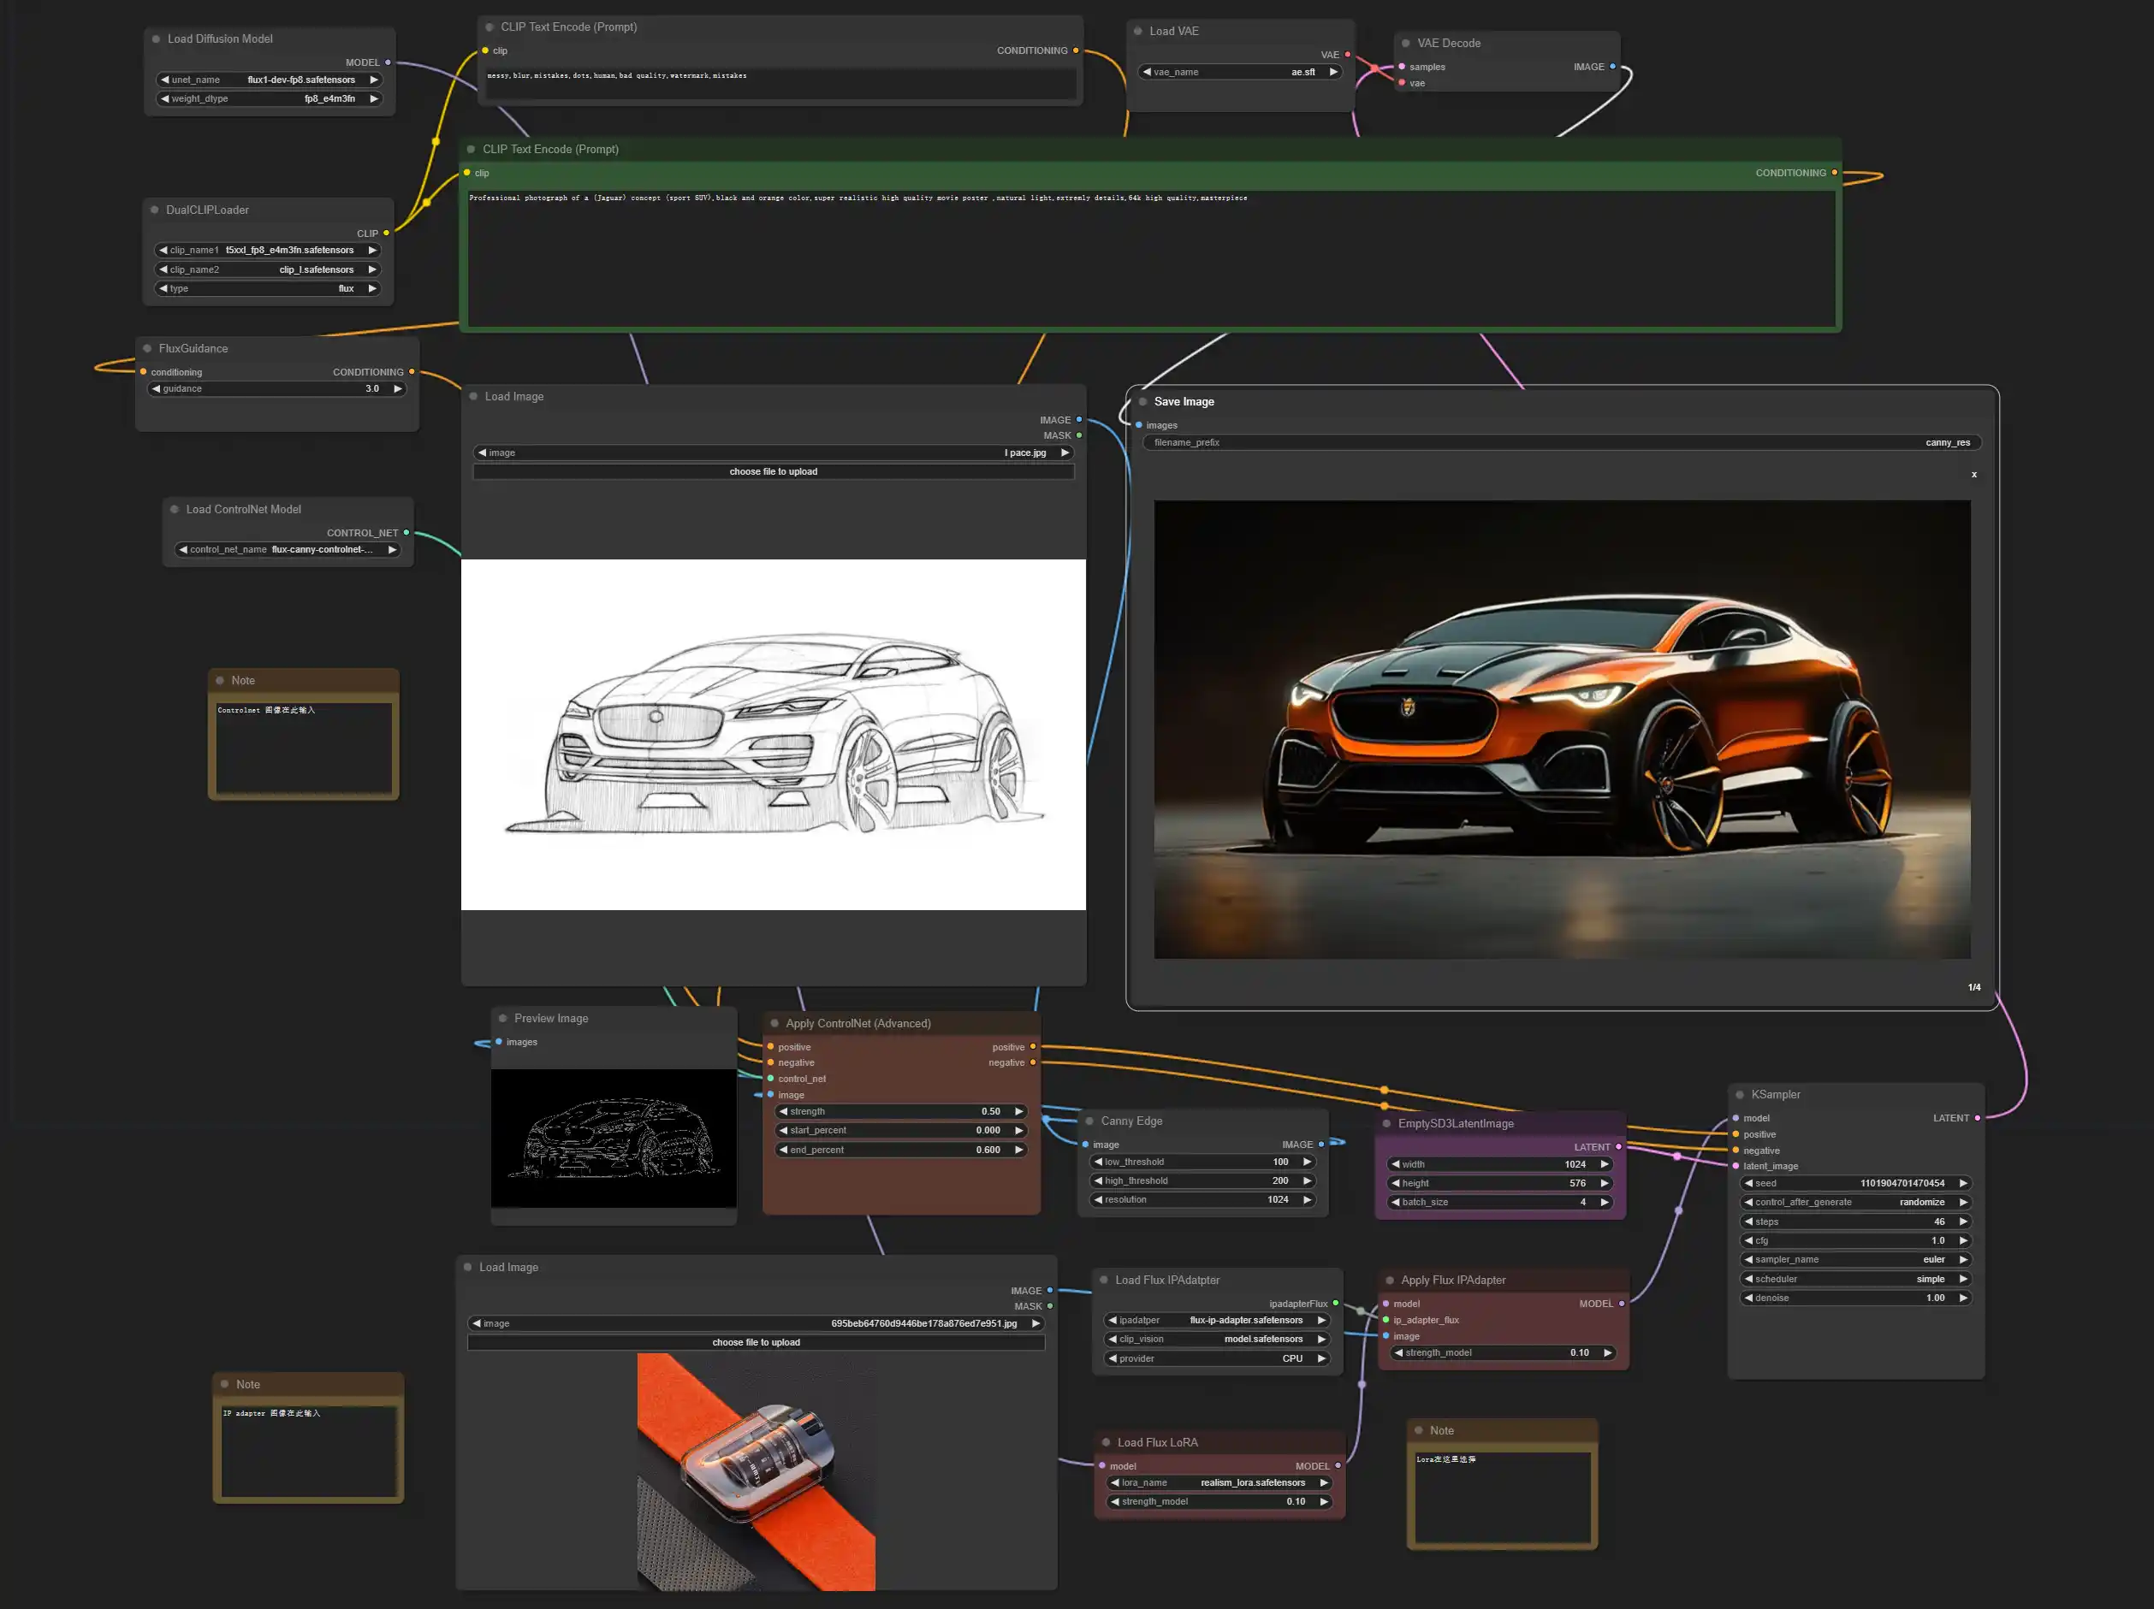Click the Apply ControlNet (Advanced) title dot
The height and width of the screenshot is (1609, 2154).
pos(775,1023)
